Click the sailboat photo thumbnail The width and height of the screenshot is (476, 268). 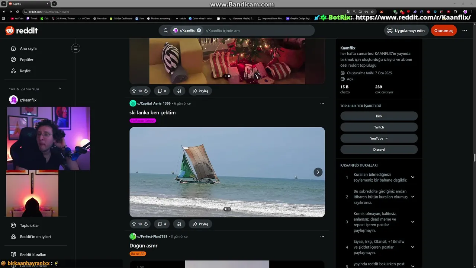[227, 172]
